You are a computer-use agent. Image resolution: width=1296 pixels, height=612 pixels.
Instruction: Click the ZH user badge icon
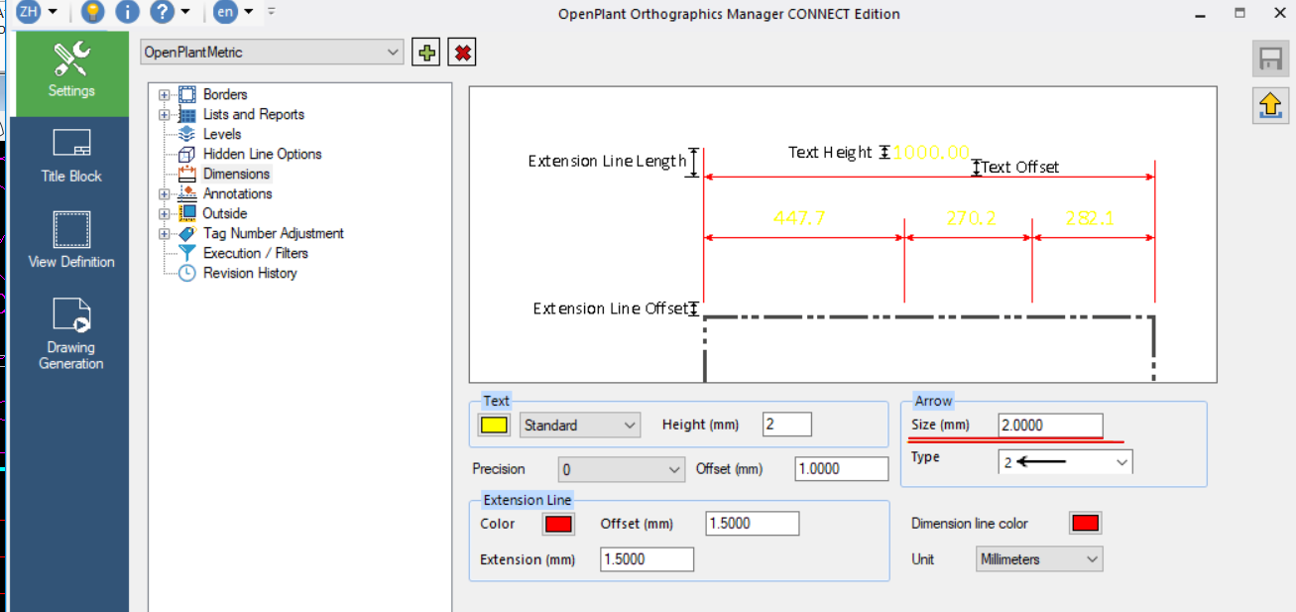[x=28, y=12]
